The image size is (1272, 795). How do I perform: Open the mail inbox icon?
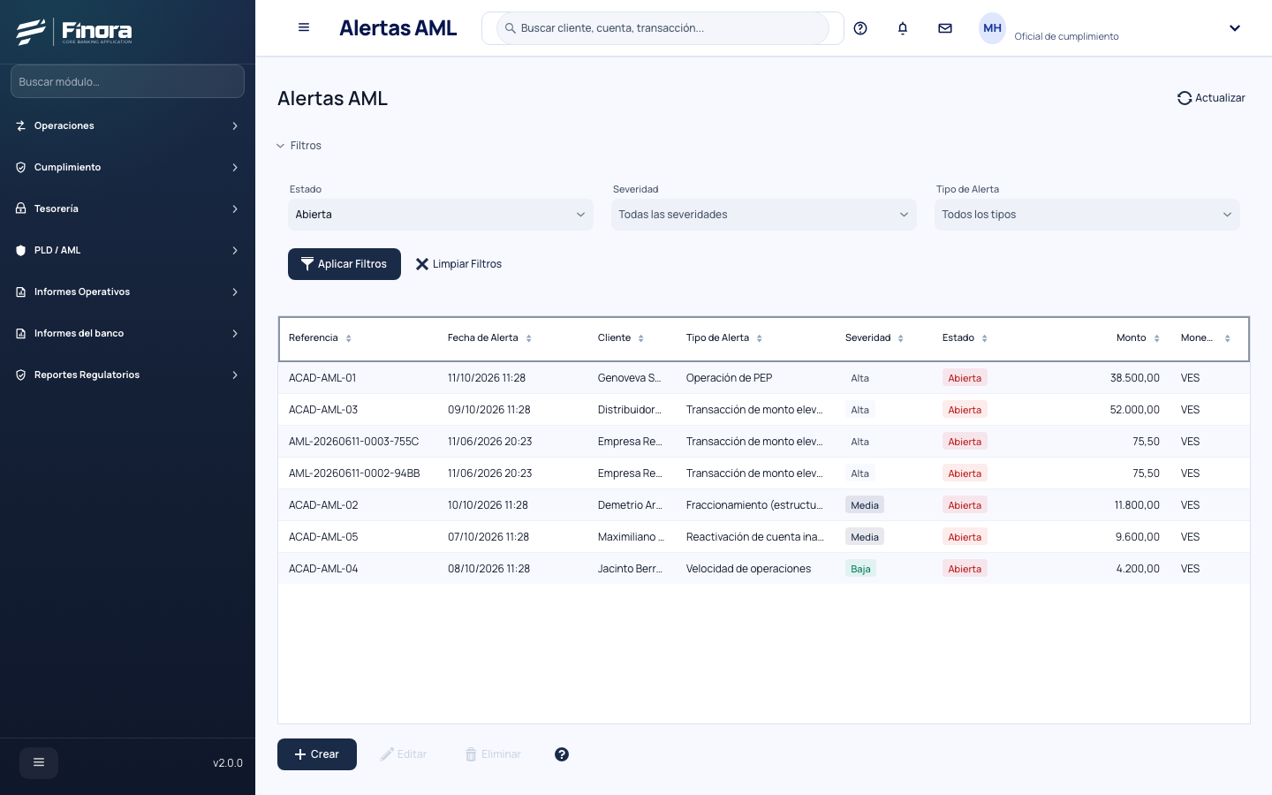pos(945,28)
